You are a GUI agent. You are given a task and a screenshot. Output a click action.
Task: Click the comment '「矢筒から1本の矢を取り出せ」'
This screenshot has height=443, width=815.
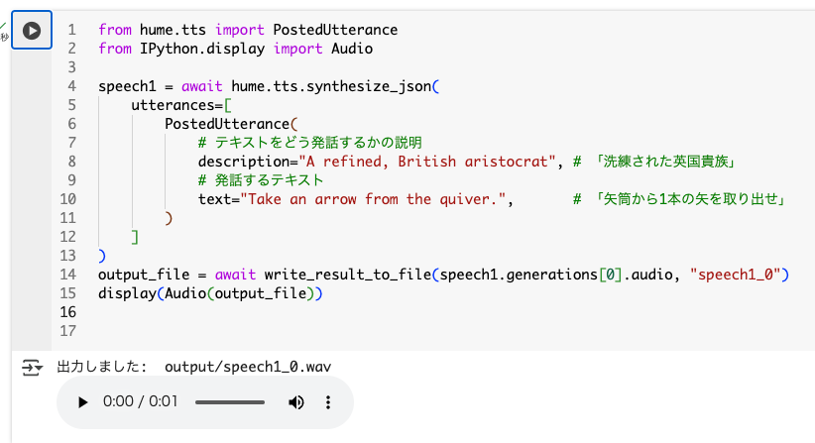tap(690, 199)
